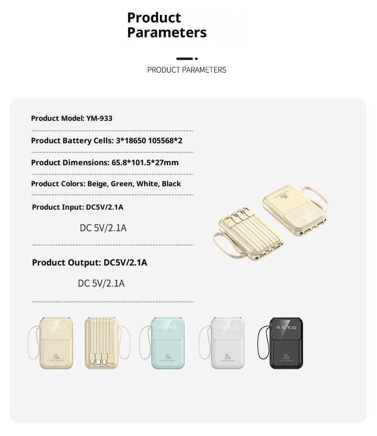
Task: Click the uppercase "PRODUCT PARAMETERS" subtitle
Action: (x=187, y=70)
